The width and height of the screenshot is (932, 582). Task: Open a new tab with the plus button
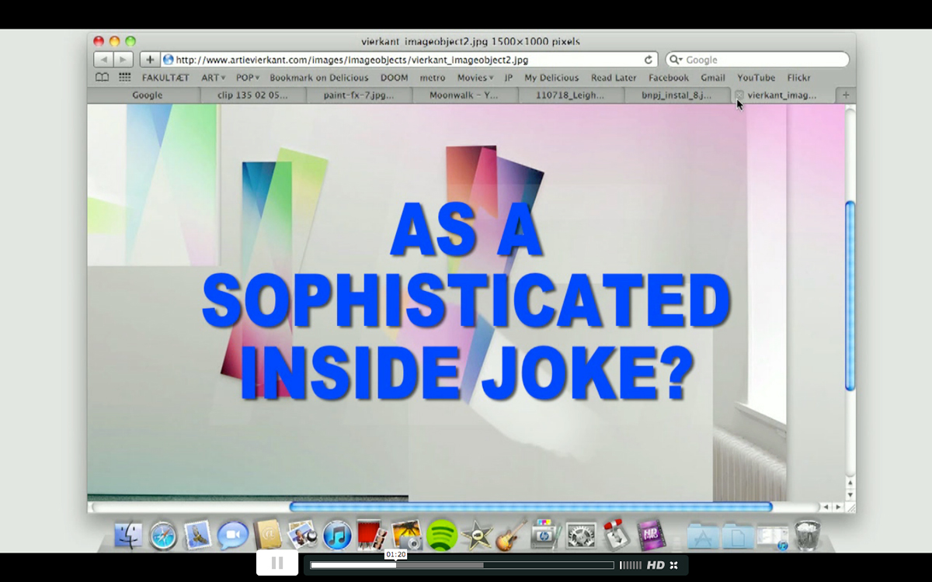[x=846, y=95]
